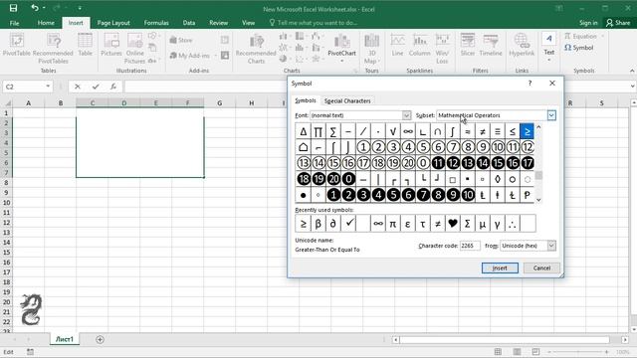This screenshot has width=637, height=358.
Task: Open the Subset dropdown arrow
Action: [551, 115]
